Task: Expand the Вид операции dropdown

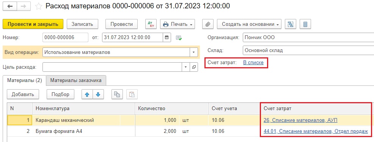Action: [194, 52]
